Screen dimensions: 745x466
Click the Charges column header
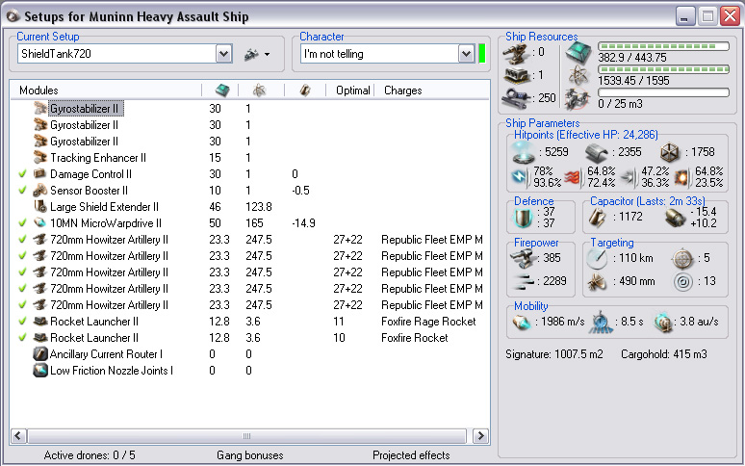402,91
